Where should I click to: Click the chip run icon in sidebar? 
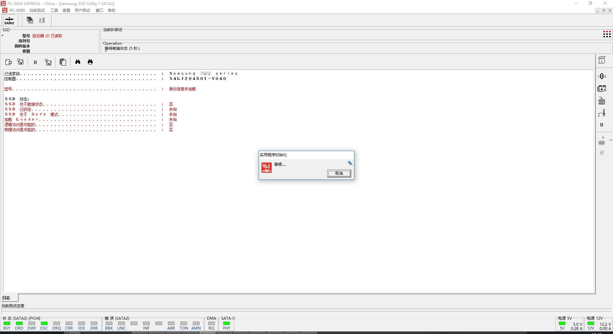point(602,141)
